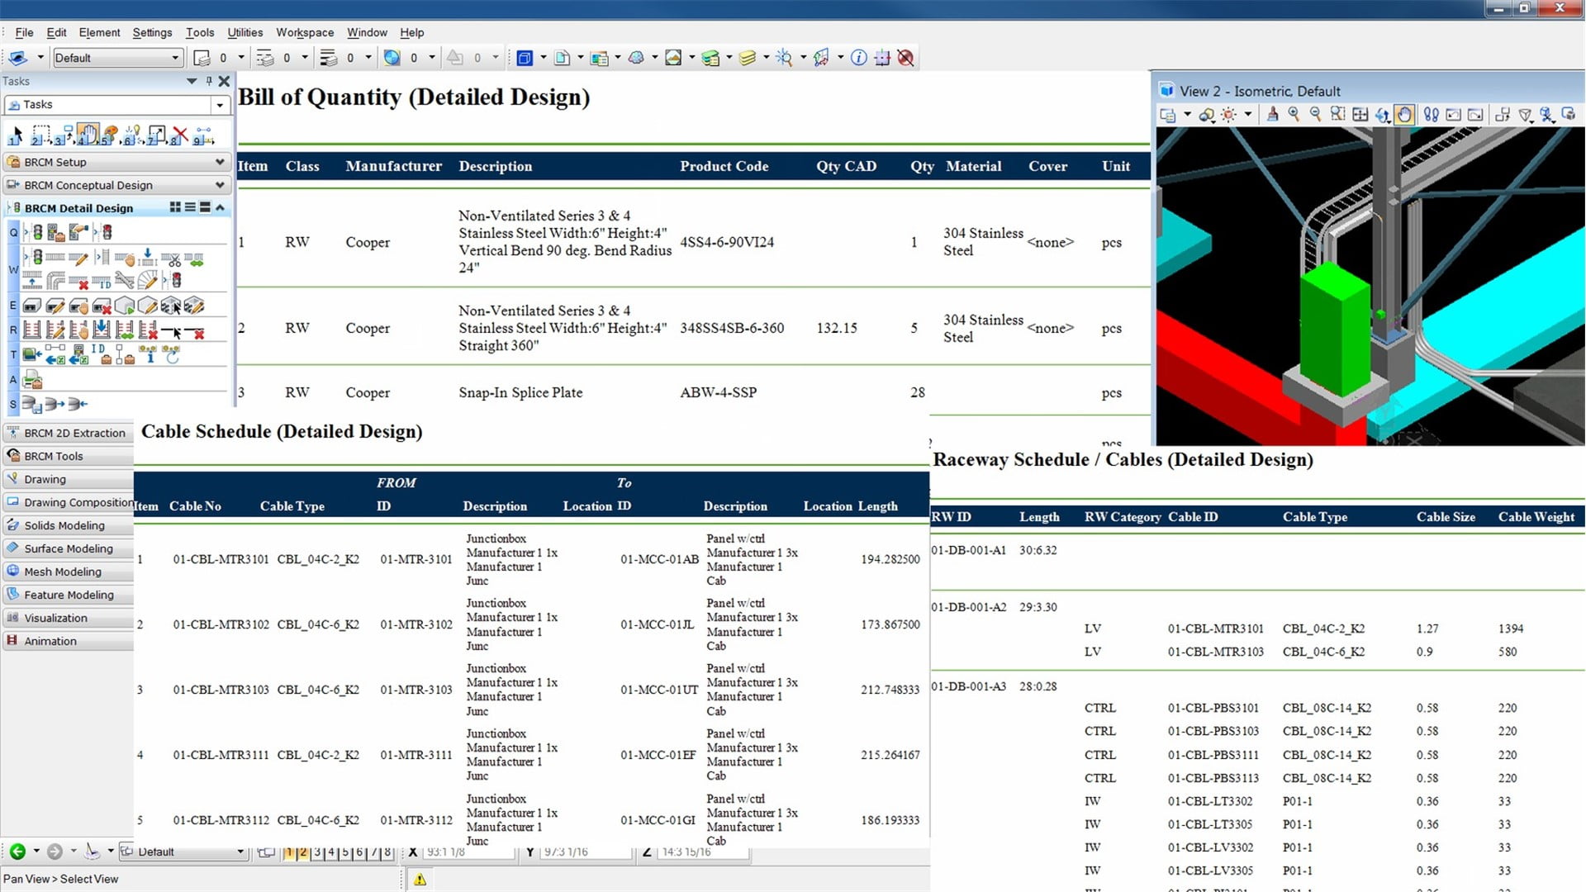
Task: Click the info icon in top toolbar
Action: pos(859,58)
